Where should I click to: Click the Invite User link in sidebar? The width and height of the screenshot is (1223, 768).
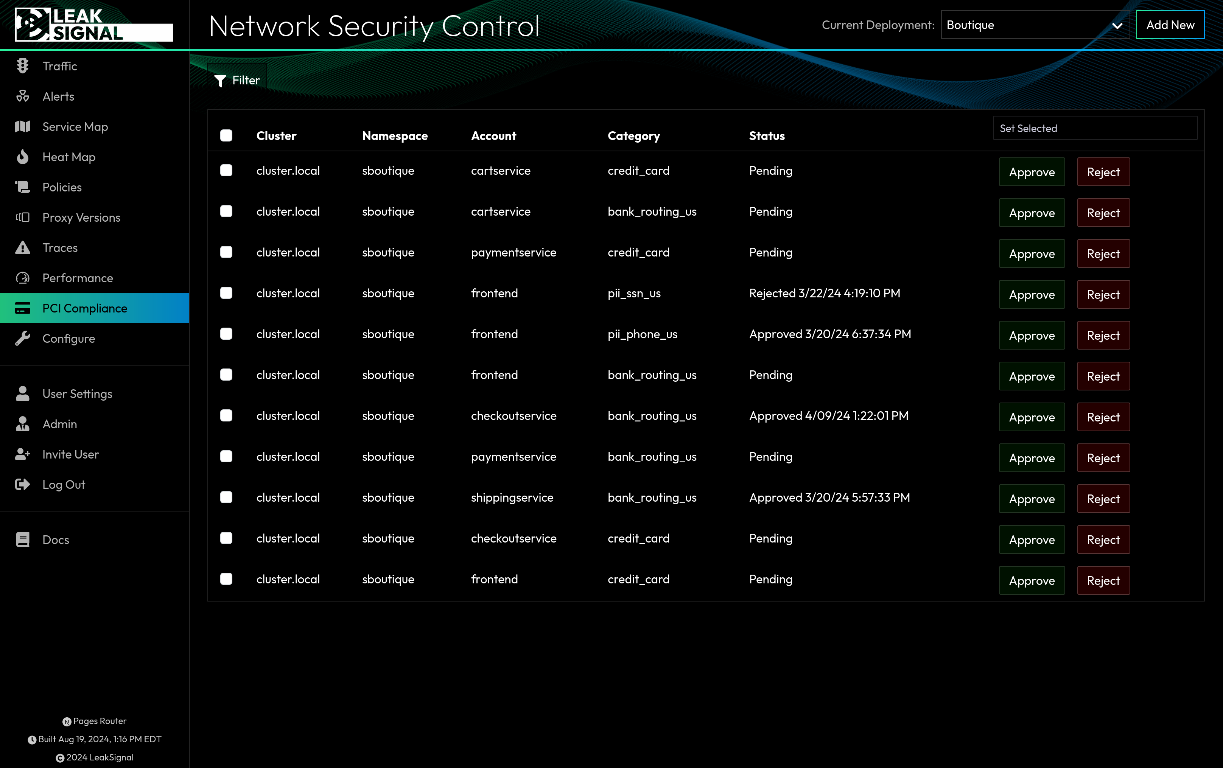(x=70, y=454)
